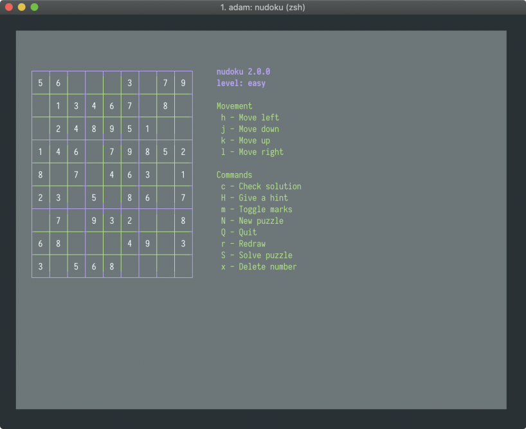Pick the 4 cell in the grid's eighth row

(129, 244)
